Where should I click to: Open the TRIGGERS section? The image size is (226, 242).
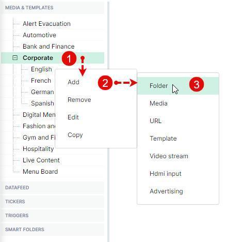[x=53, y=216]
